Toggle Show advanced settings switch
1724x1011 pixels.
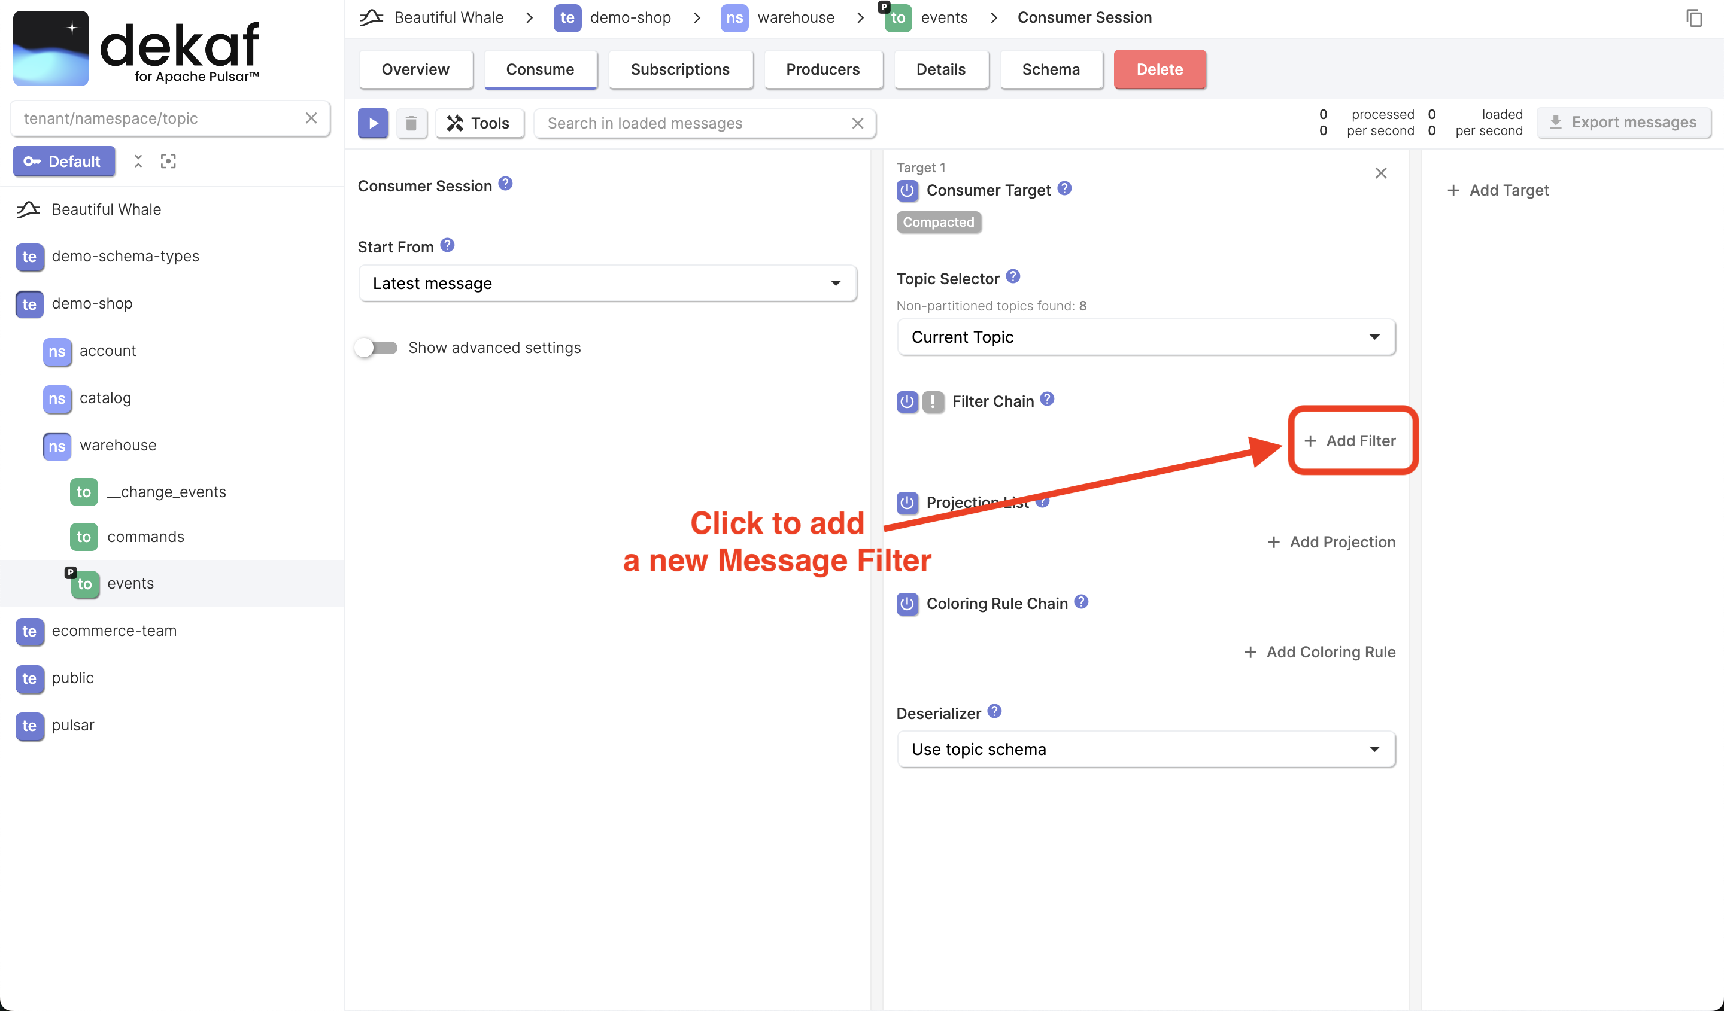coord(375,346)
